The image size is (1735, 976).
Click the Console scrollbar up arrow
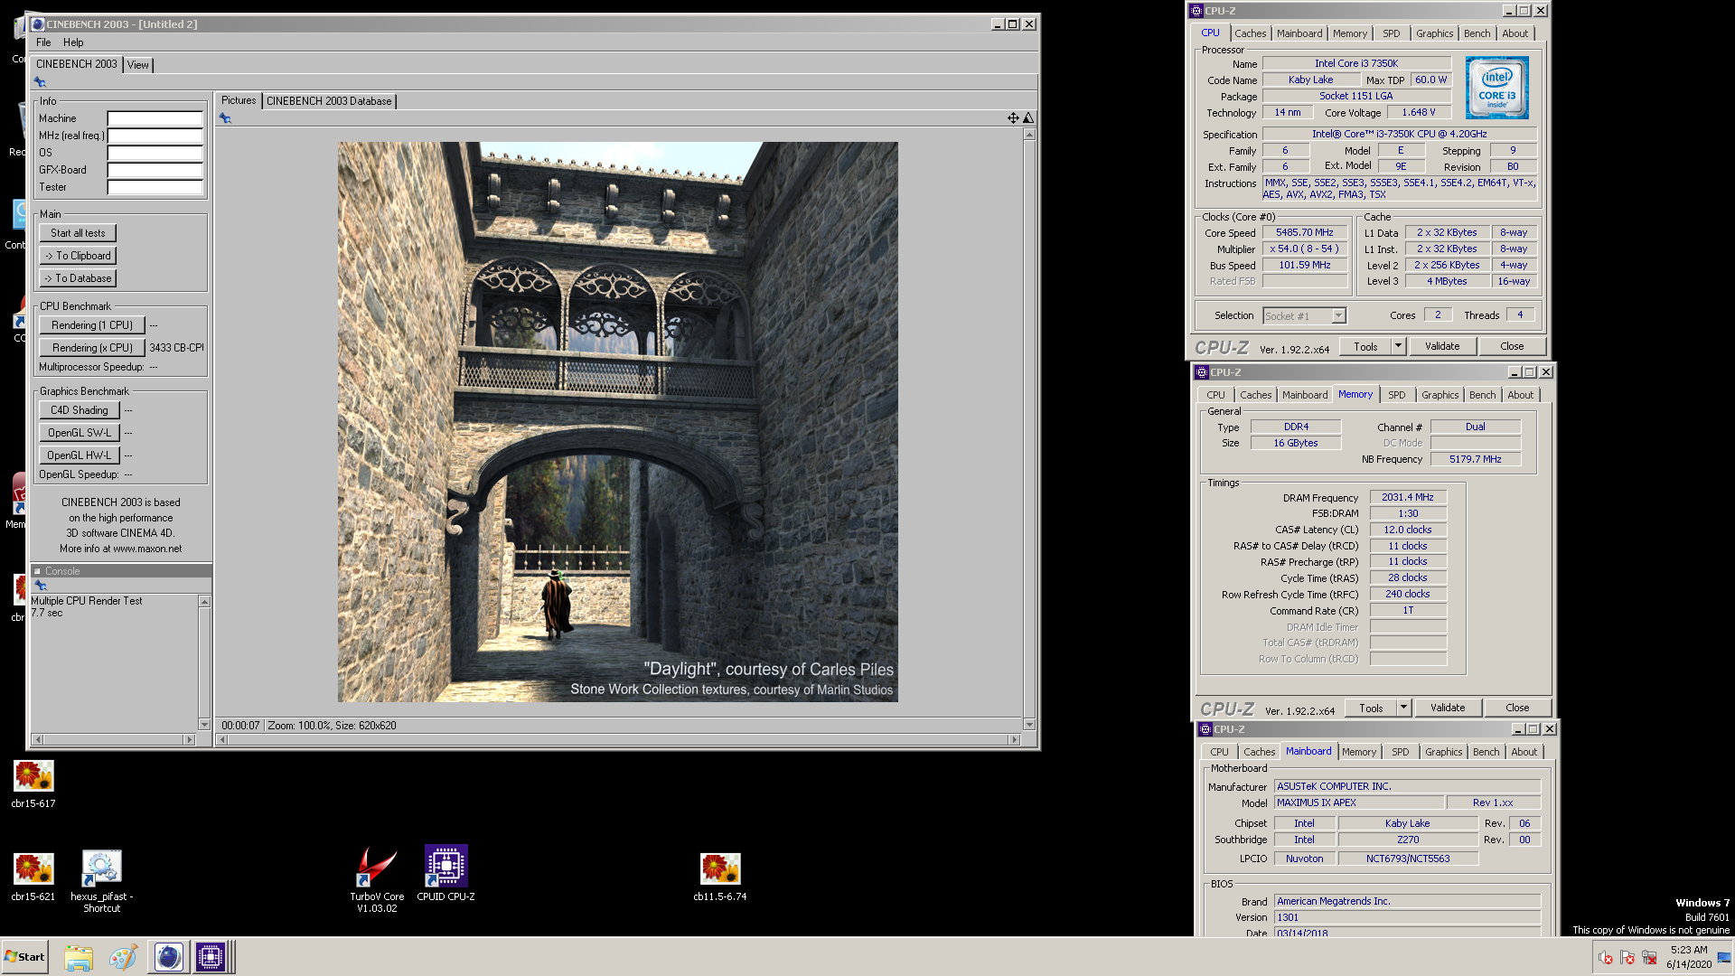(204, 602)
